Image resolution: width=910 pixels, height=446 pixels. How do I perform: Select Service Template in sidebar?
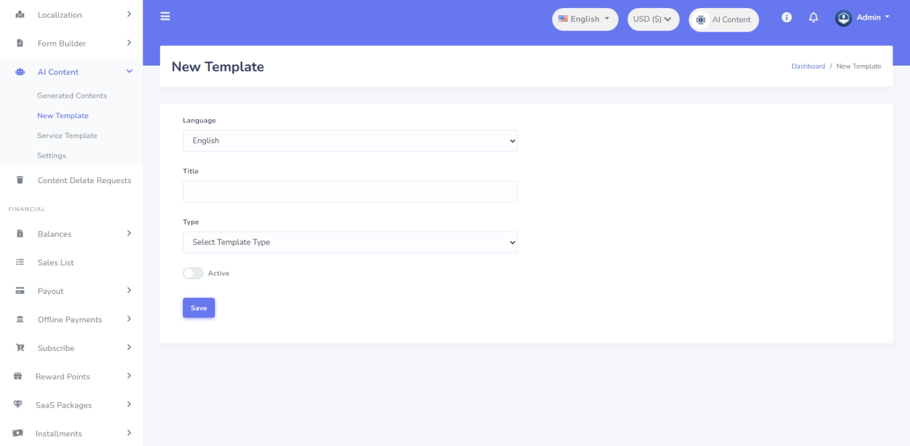67,135
